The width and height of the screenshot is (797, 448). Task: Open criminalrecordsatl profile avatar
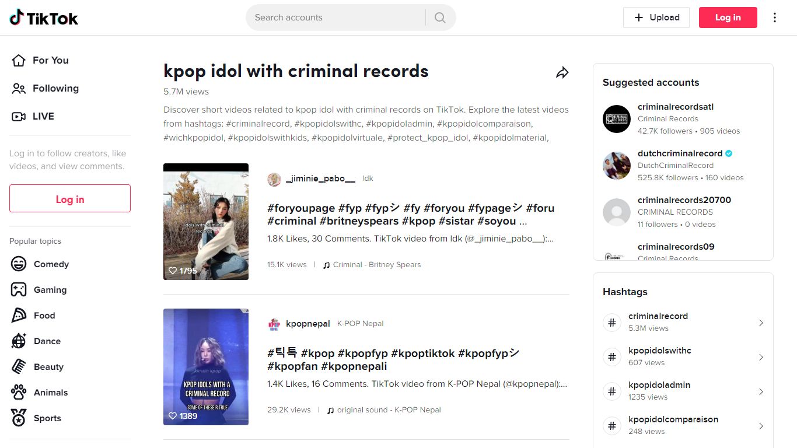[617, 118]
